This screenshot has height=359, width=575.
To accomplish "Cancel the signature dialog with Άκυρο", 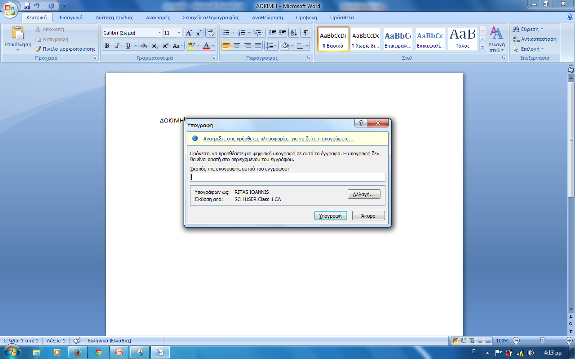I will [368, 216].
